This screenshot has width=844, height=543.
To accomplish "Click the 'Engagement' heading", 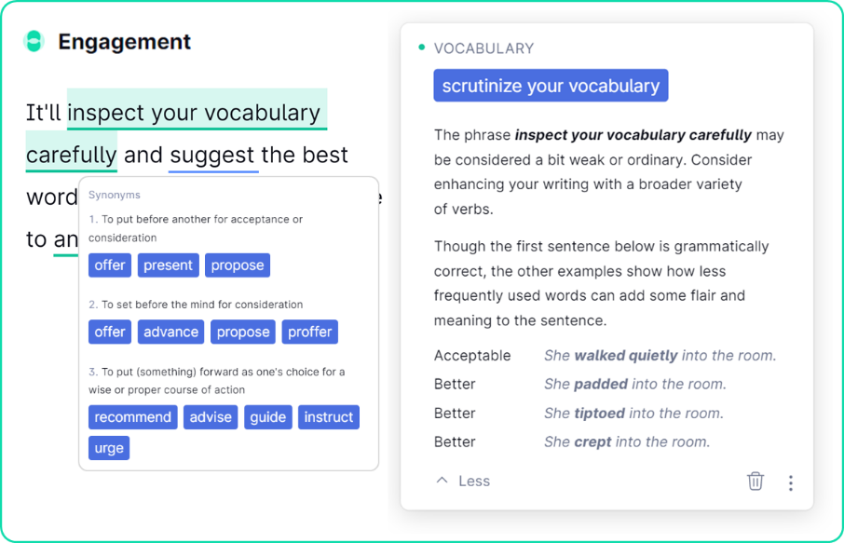I will pyautogui.click(x=124, y=42).
